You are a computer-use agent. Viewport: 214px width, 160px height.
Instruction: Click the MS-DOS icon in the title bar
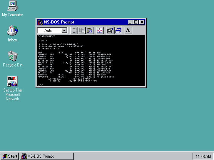coord(40,22)
